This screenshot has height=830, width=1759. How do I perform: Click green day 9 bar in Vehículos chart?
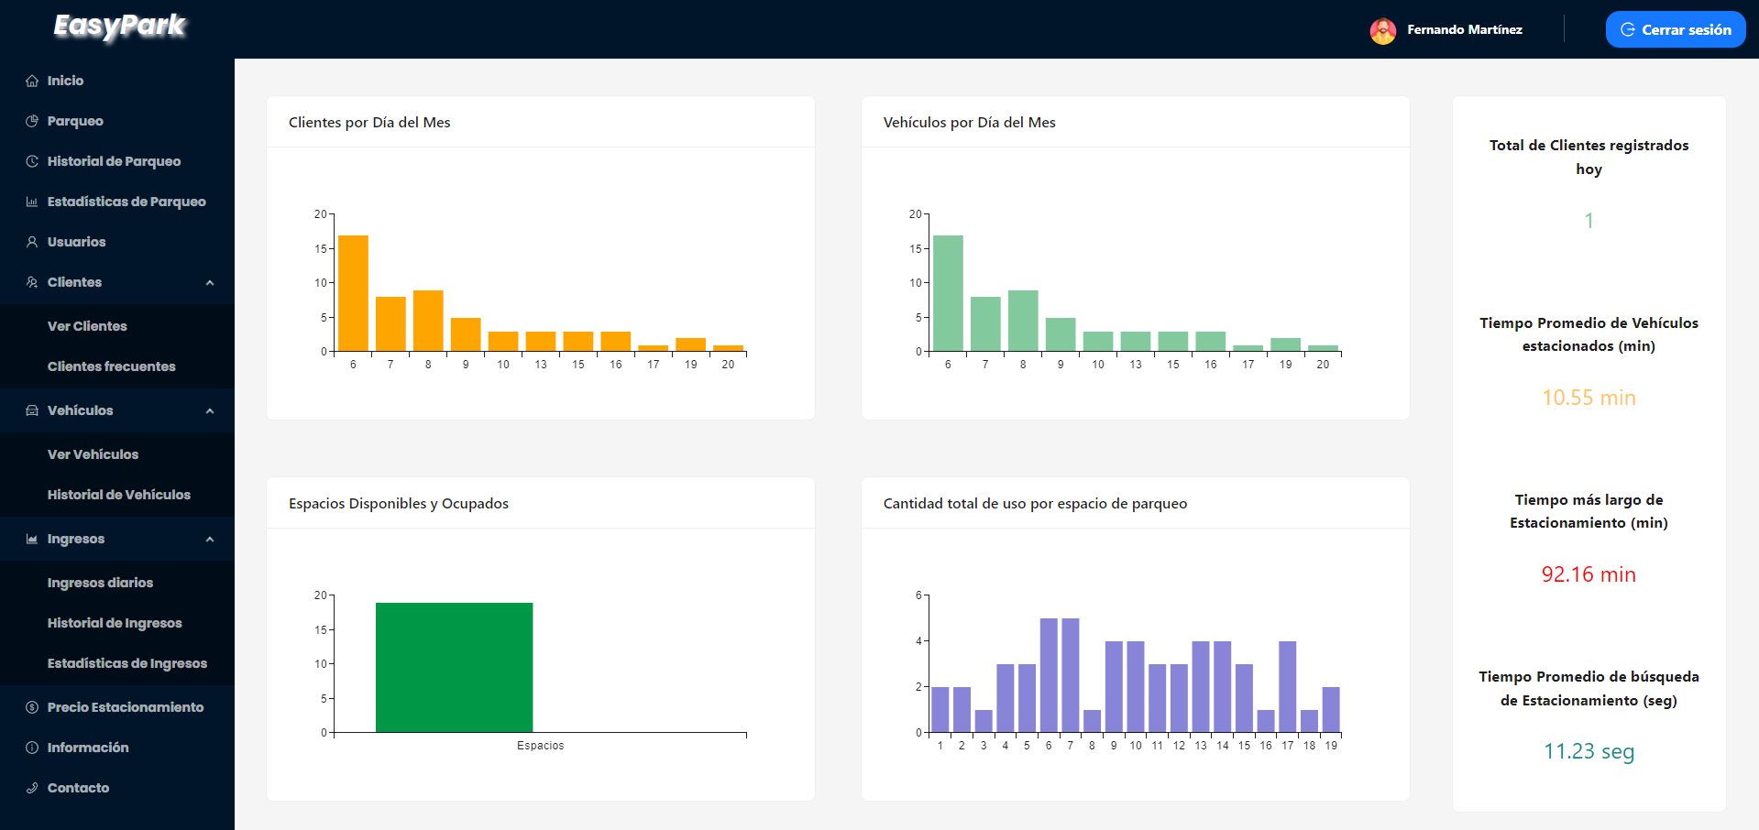click(x=1061, y=334)
